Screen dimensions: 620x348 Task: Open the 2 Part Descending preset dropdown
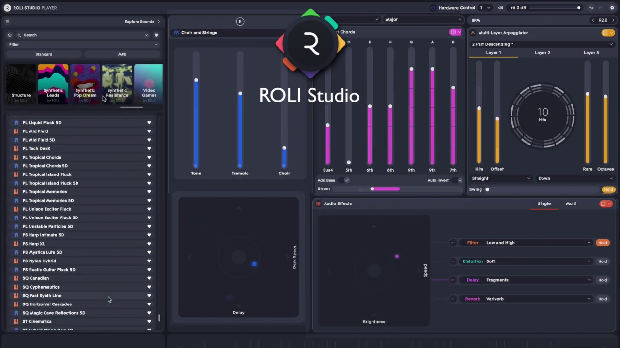[x=542, y=44]
